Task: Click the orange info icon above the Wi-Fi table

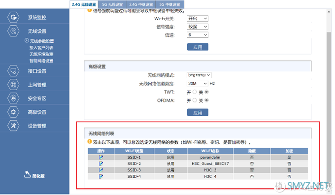Action: (x=90, y=142)
